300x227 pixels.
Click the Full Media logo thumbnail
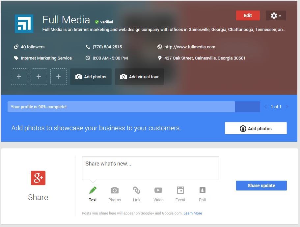24,24
